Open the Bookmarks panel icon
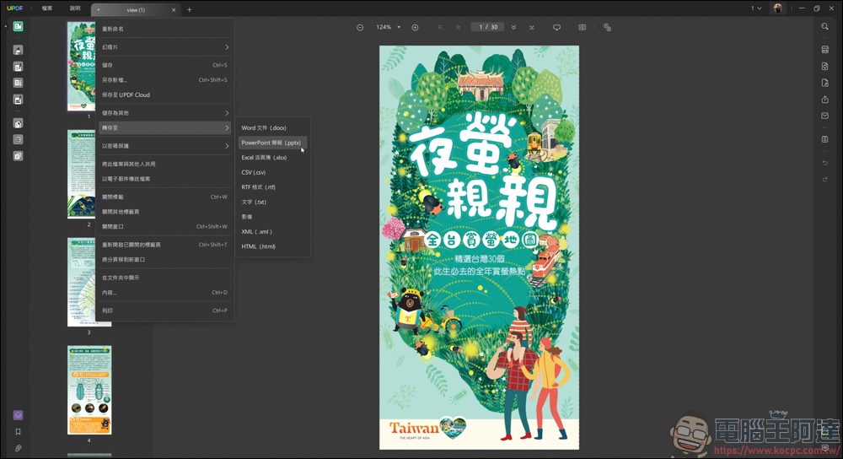The width and height of the screenshot is (843, 459). pyautogui.click(x=18, y=431)
